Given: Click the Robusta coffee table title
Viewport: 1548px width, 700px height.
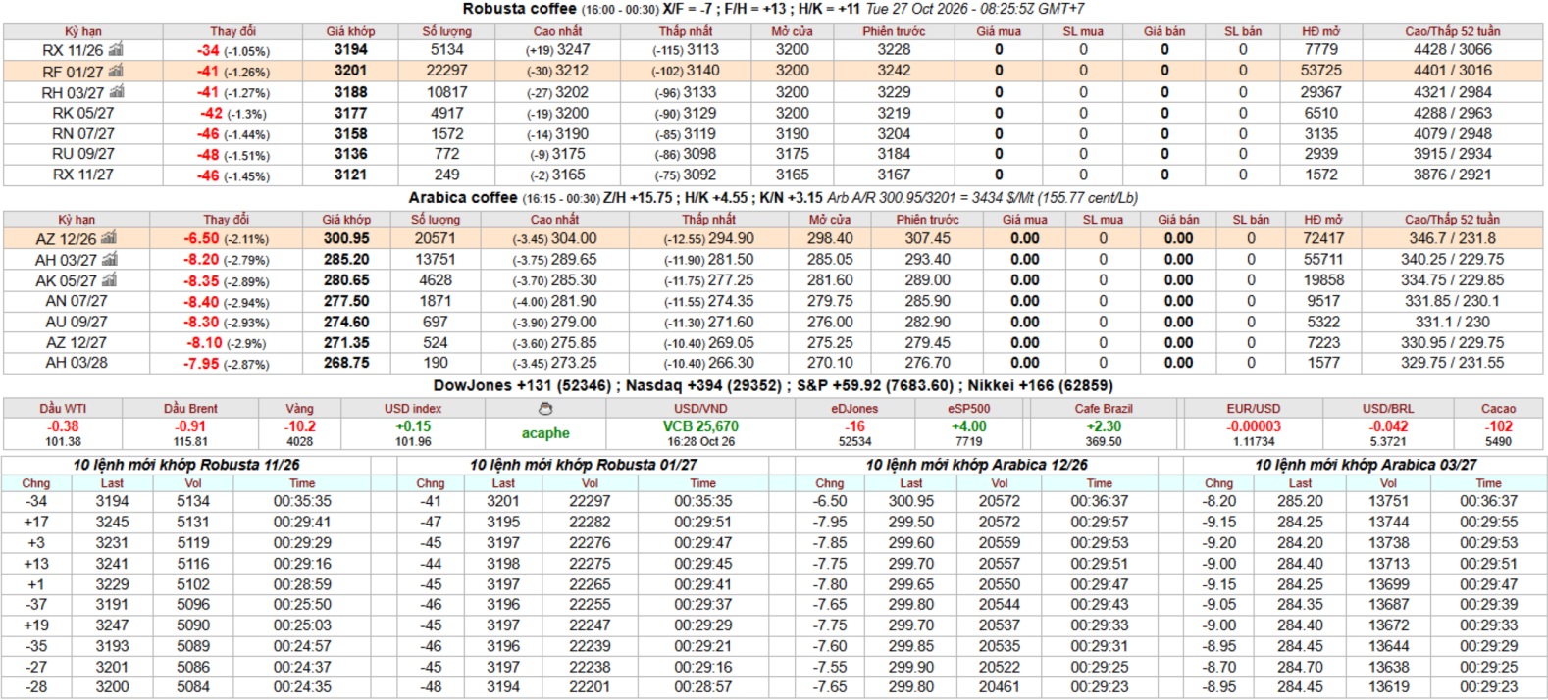Looking at the screenshot, I should [x=520, y=9].
